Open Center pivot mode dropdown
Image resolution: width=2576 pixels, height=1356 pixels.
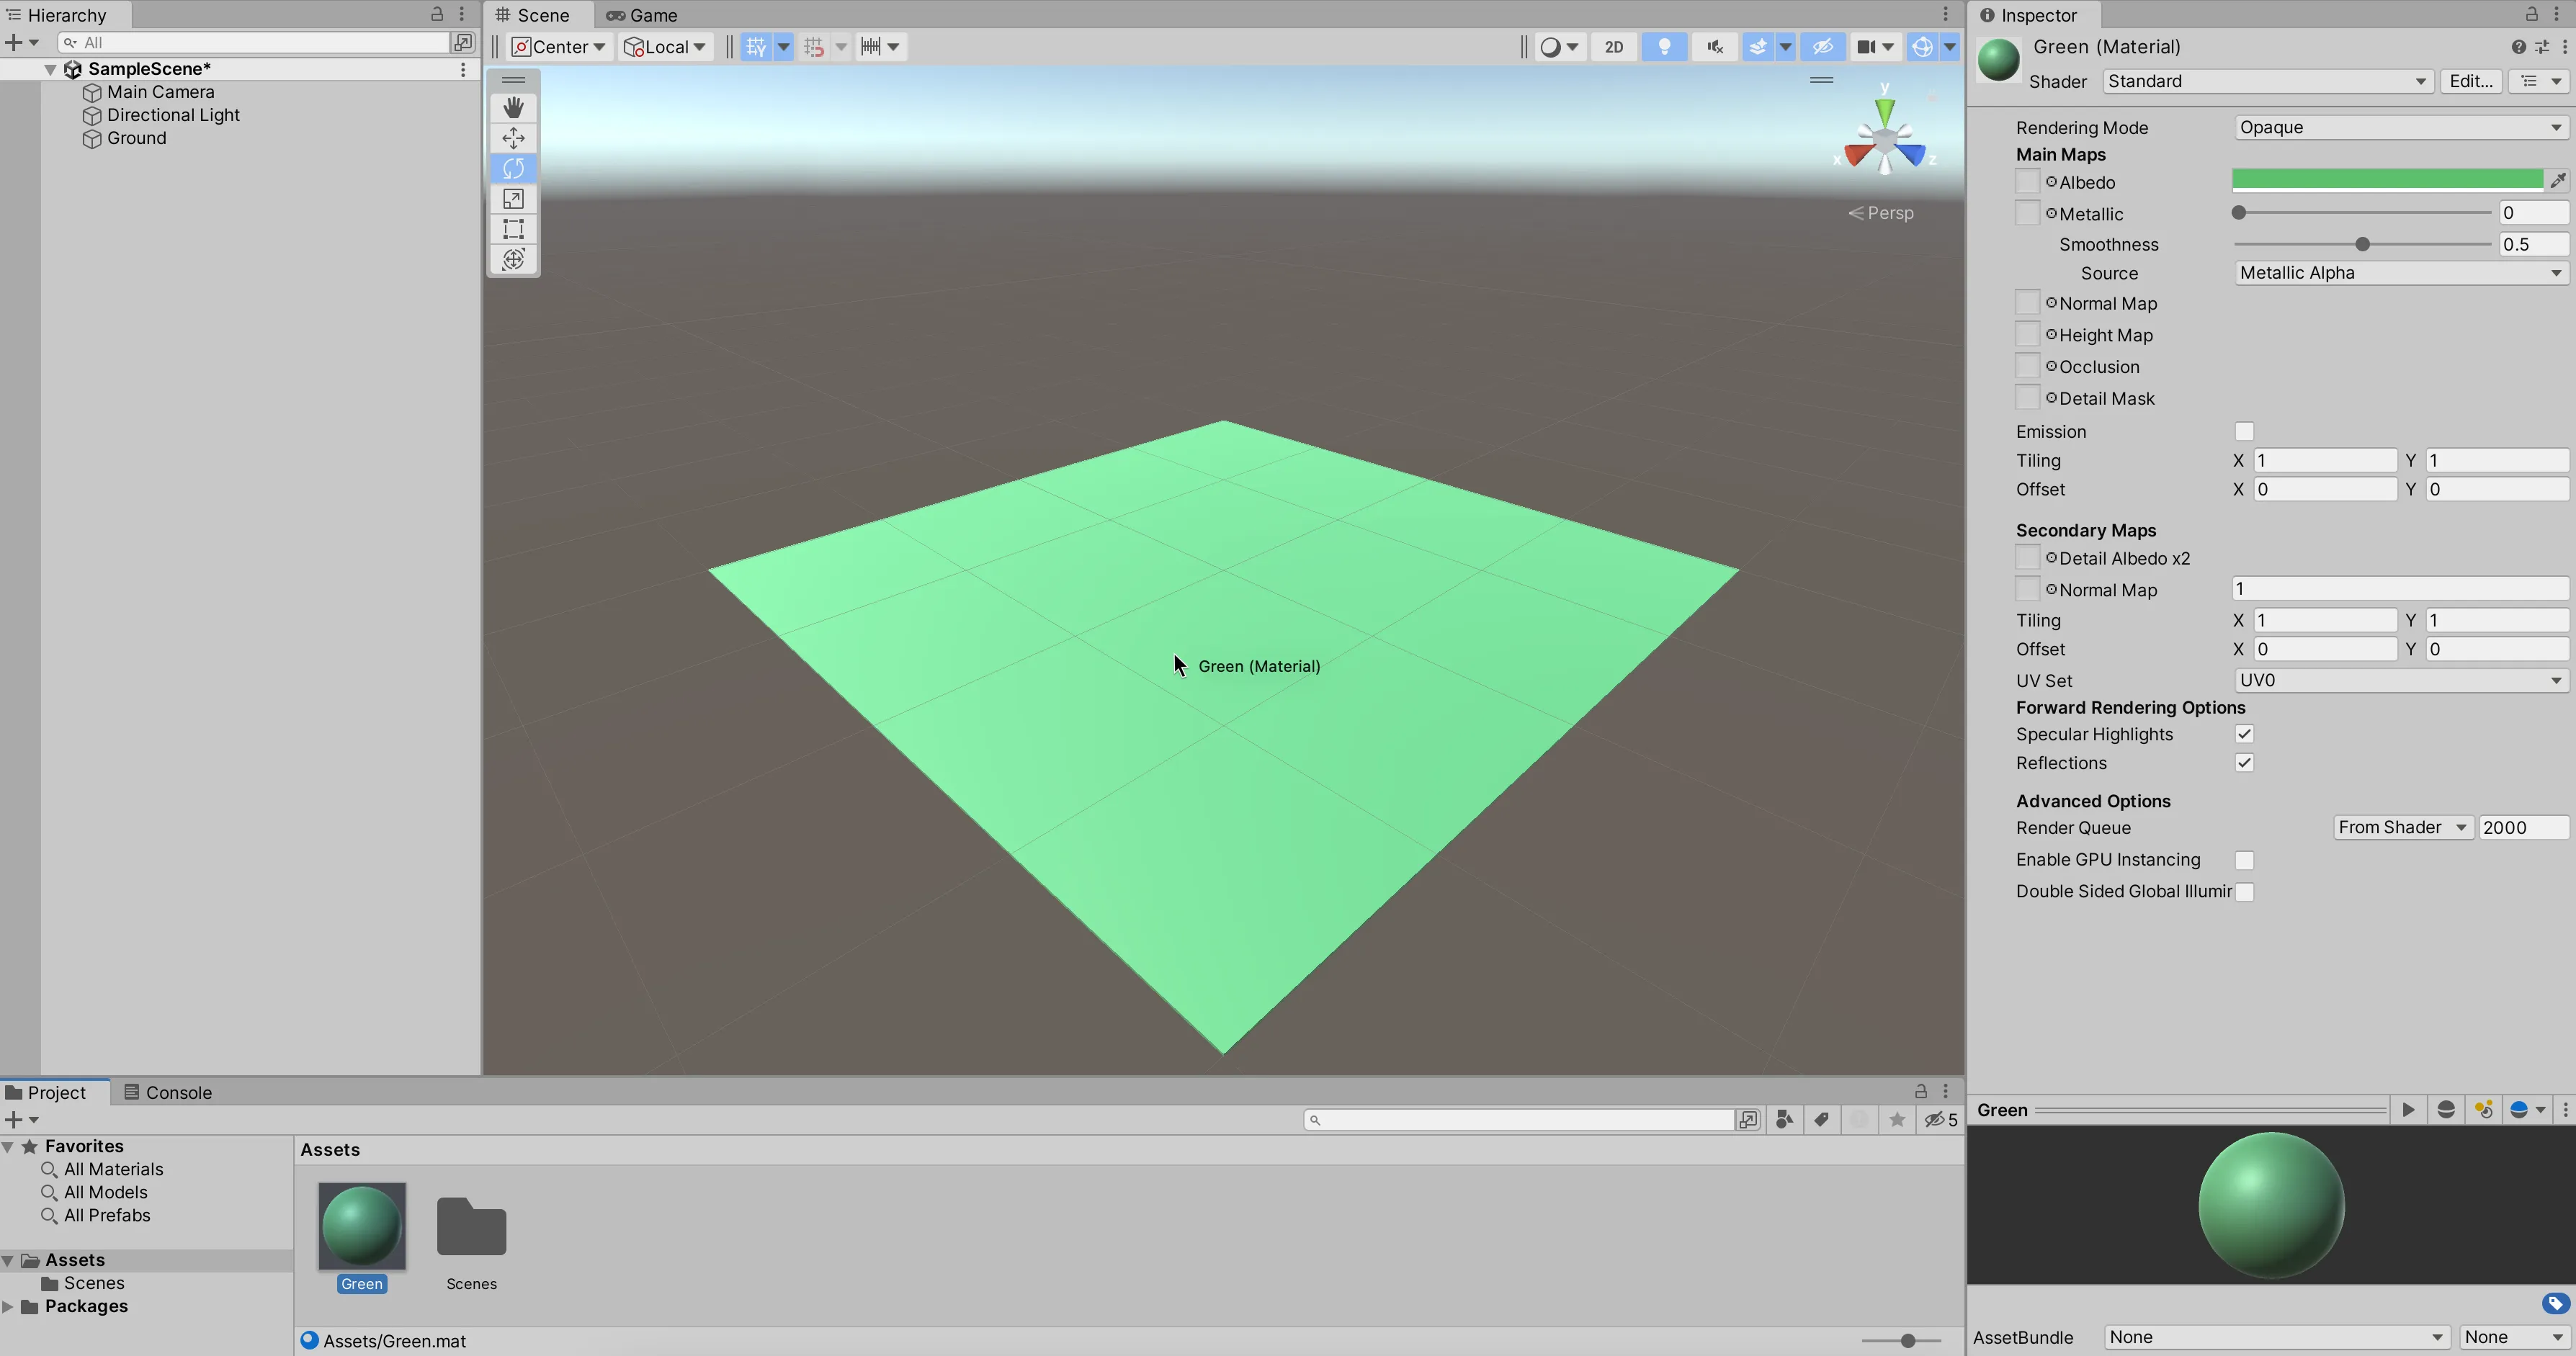[x=559, y=47]
